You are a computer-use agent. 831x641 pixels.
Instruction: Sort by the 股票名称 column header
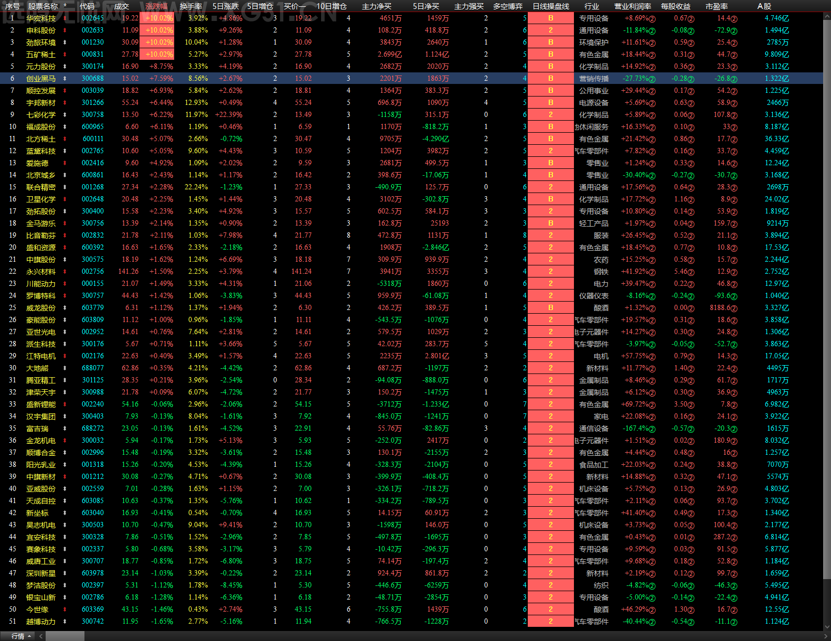tap(43, 6)
